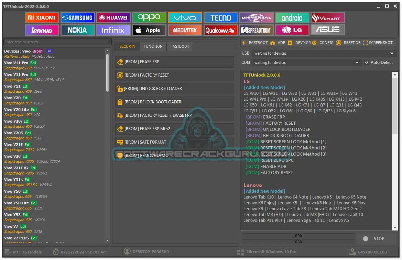Select the Android brand icon
This screenshot has width=402, height=260.
click(292, 18)
